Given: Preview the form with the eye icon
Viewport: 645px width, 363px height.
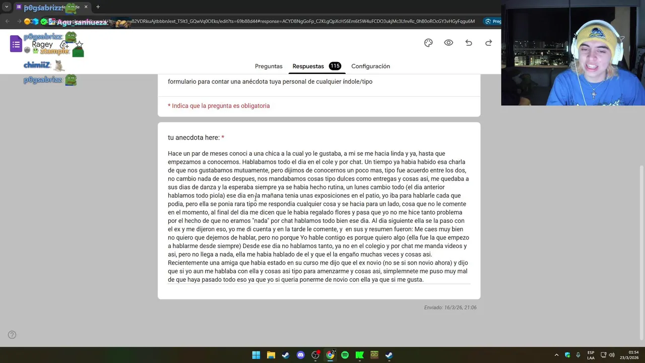Looking at the screenshot, I should [x=448, y=43].
